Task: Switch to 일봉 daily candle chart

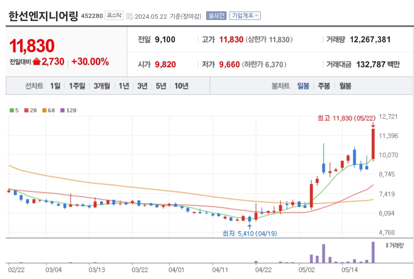Action: click(303, 86)
